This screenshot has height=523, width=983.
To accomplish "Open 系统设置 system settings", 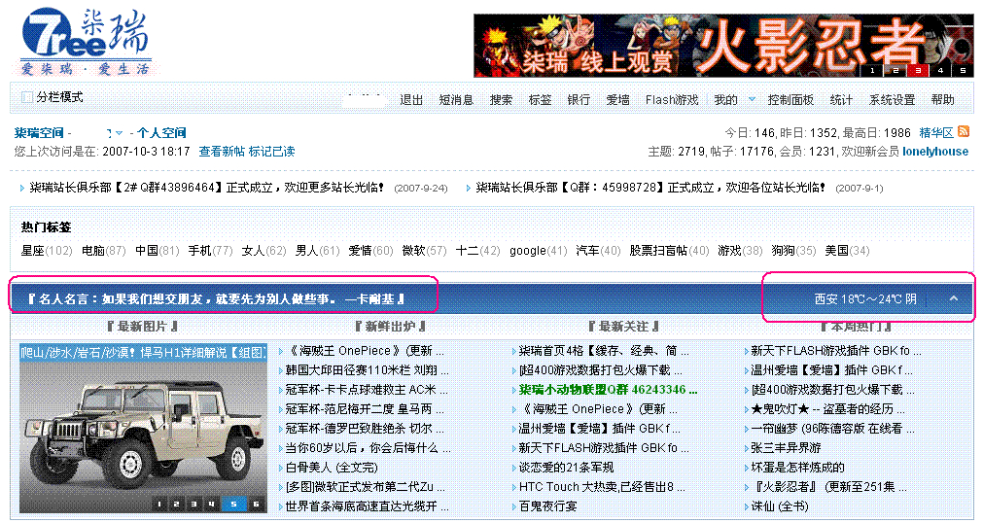I will click(892, 100).
